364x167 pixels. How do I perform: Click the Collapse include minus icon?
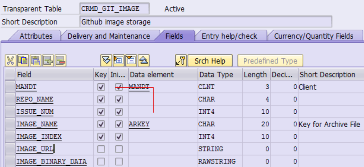point(131,61)
